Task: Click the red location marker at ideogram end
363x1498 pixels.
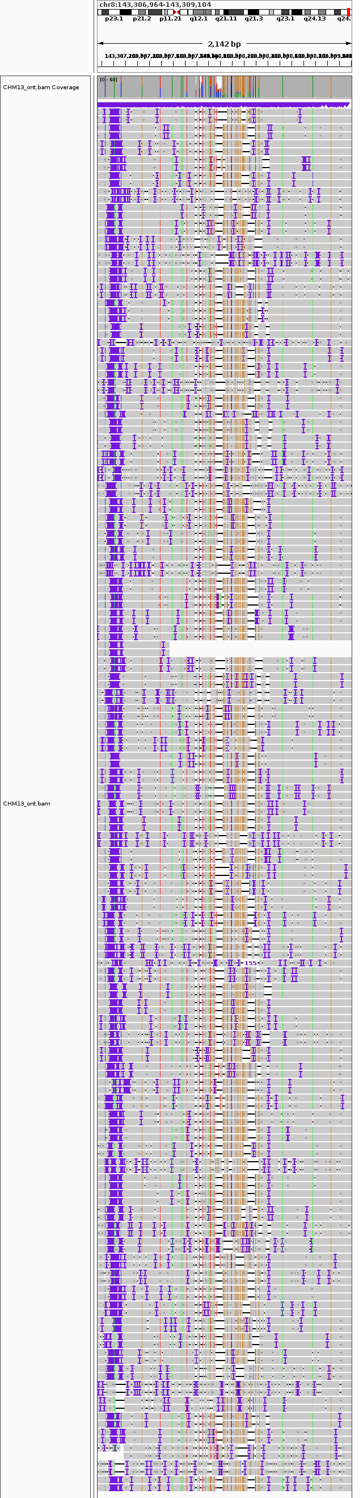Action: (x=348, y=11)
